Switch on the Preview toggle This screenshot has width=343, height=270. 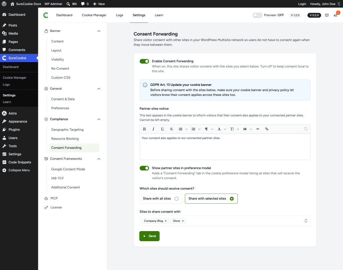(x=257, y=15)
